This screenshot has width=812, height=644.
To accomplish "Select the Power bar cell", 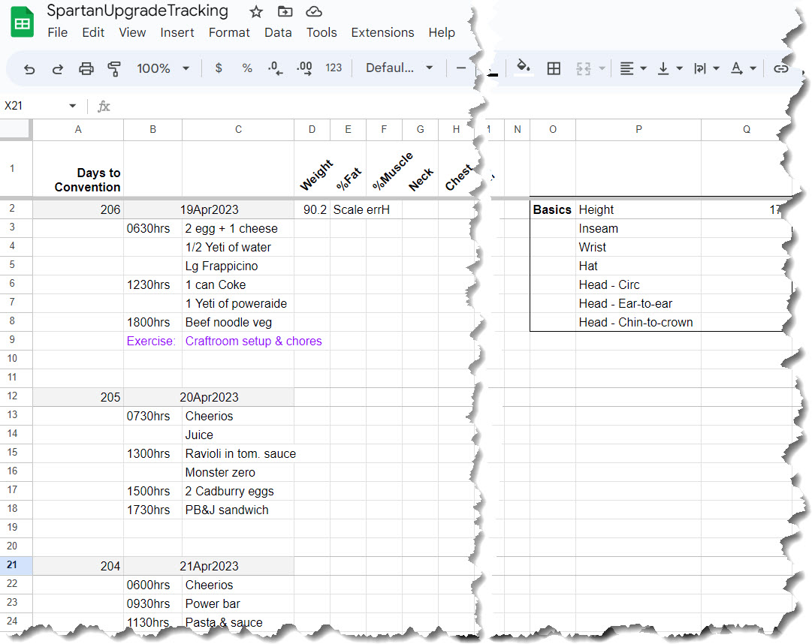I will (238, 603).
